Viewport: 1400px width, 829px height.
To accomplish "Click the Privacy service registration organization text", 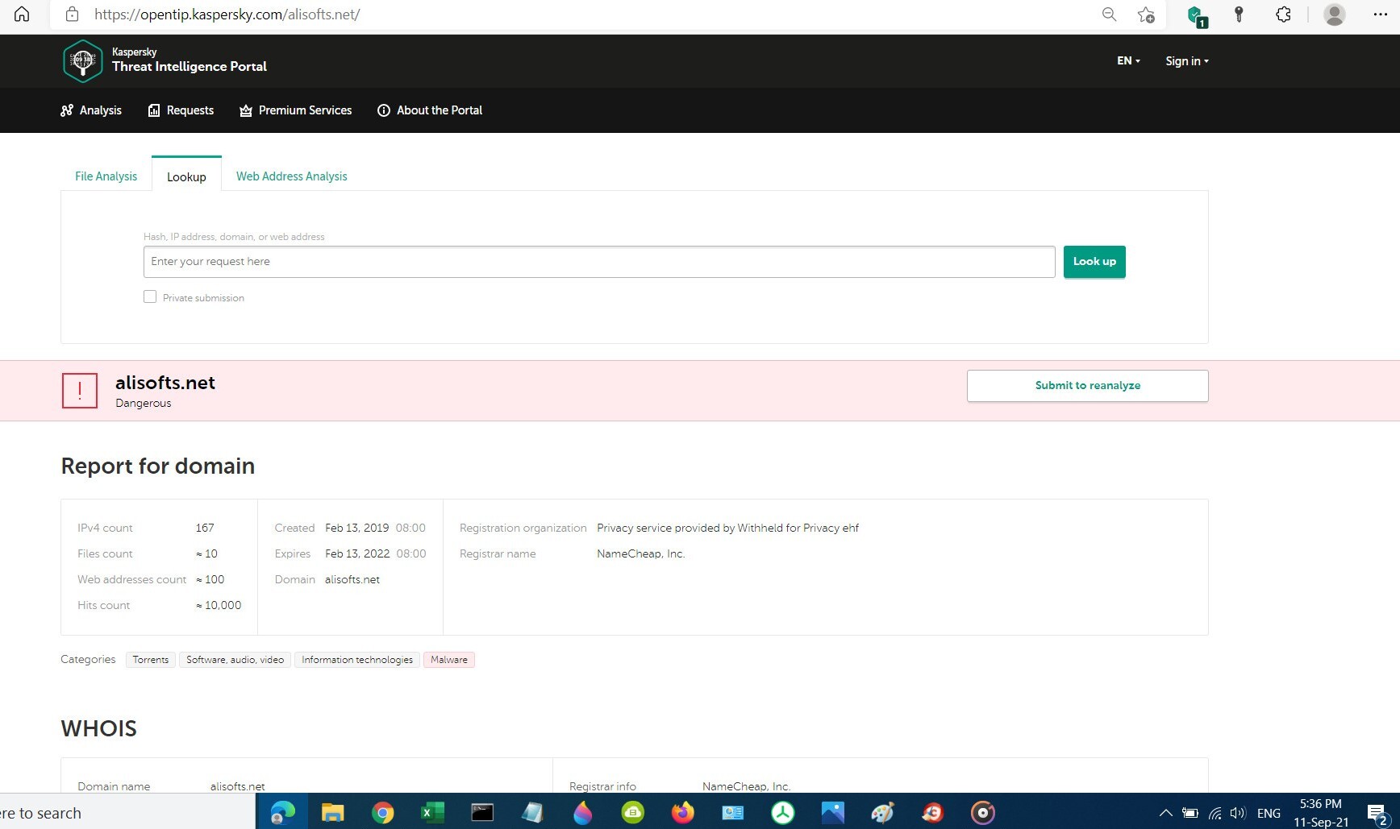I will (x=727, y=528).
